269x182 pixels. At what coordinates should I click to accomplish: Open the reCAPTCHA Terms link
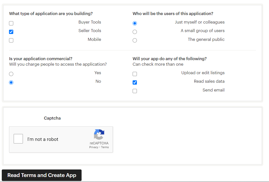105,147
